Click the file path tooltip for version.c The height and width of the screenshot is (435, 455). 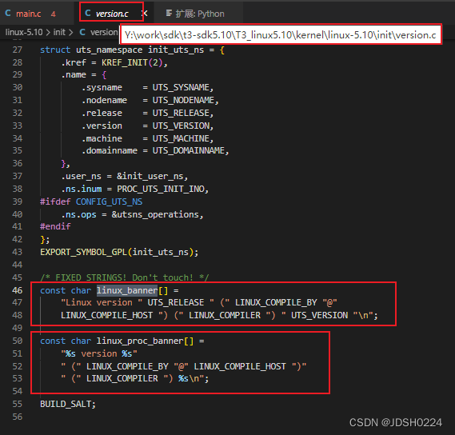point(281,35)
